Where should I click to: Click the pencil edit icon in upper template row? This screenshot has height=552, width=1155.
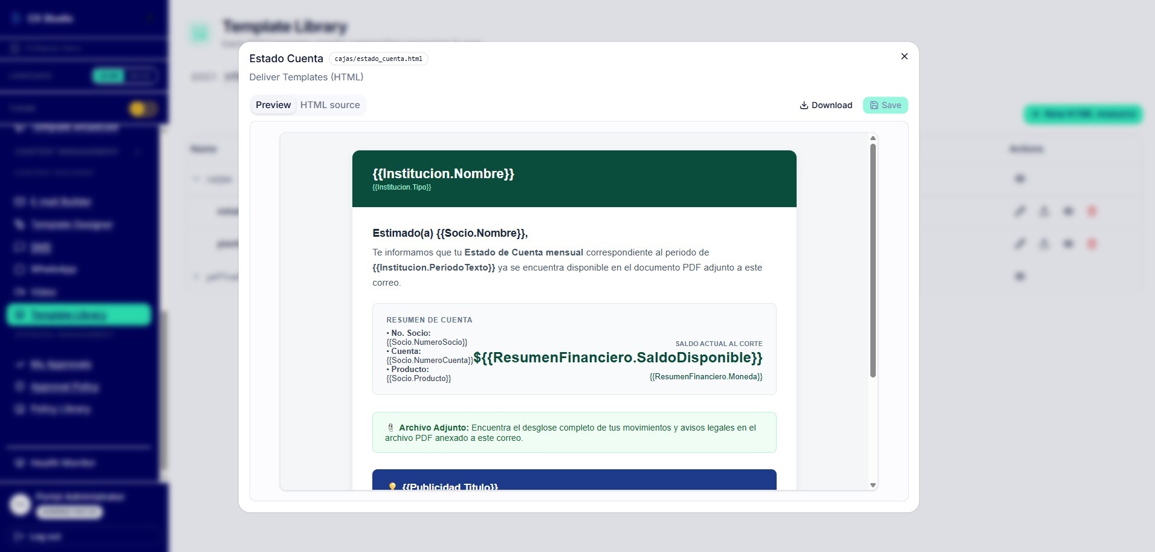(1020, 211)
